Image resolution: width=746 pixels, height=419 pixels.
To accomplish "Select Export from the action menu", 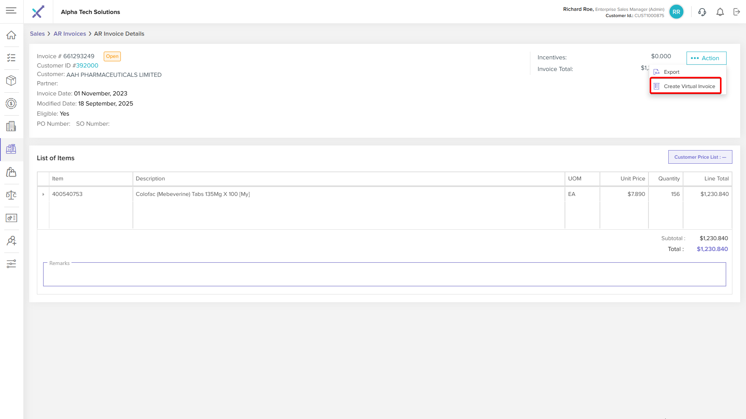I will click(x=671, y=72).
